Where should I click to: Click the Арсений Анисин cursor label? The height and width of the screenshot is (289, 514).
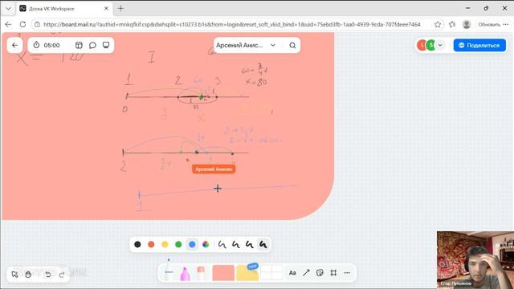[214, 169]
